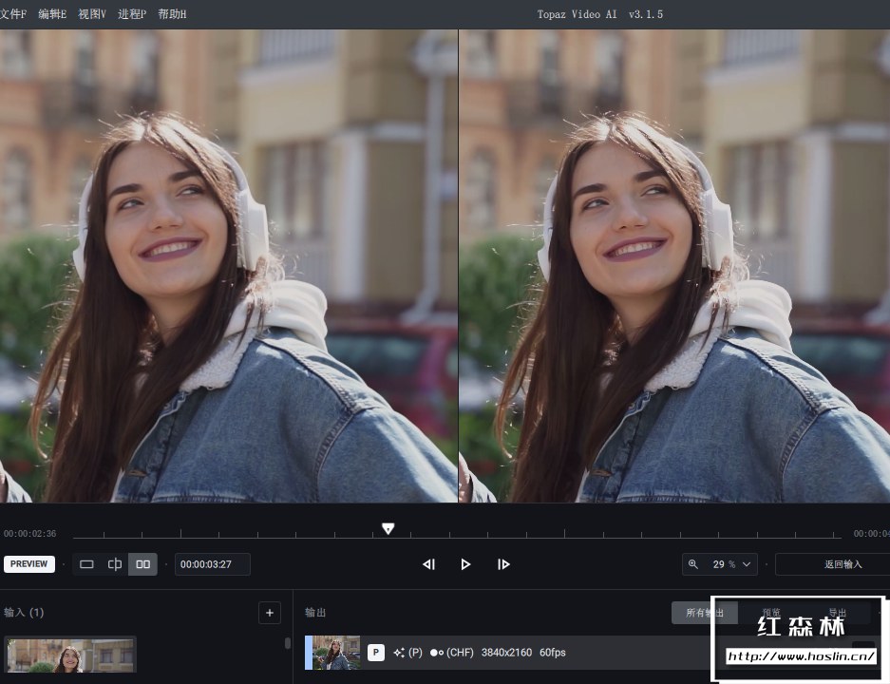
Task: Click the 00:00:03:27 timecode field
Action: (x=212, y=564)
